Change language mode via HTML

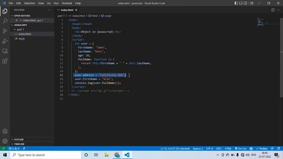[228, 148]
